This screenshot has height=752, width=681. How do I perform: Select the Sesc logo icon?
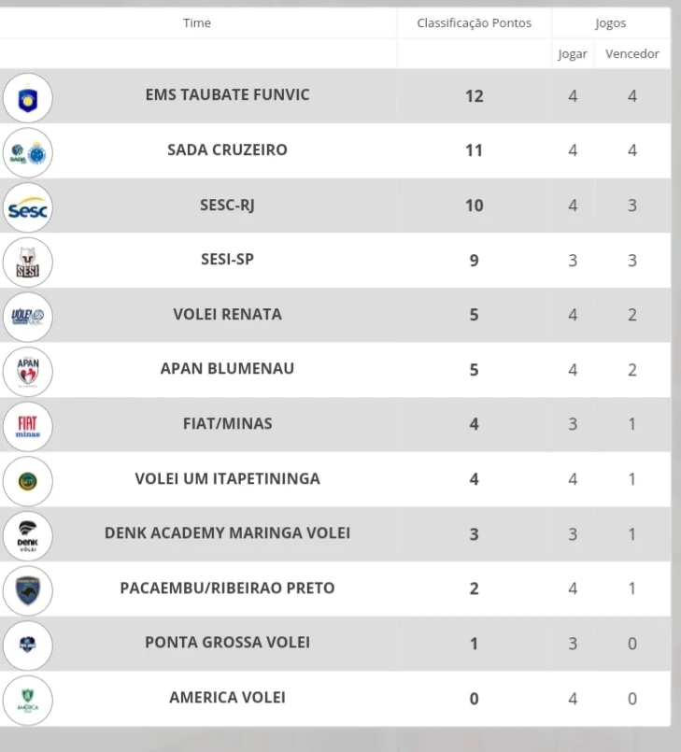click(x=27, y=207)
